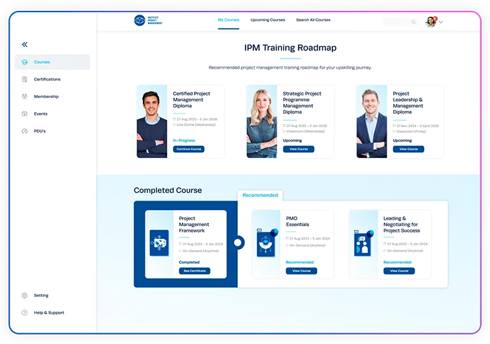The height and width of the screenshot is (344, 490).
Task: Click the search magnifier icon
Action: click(x=413, y=22)
